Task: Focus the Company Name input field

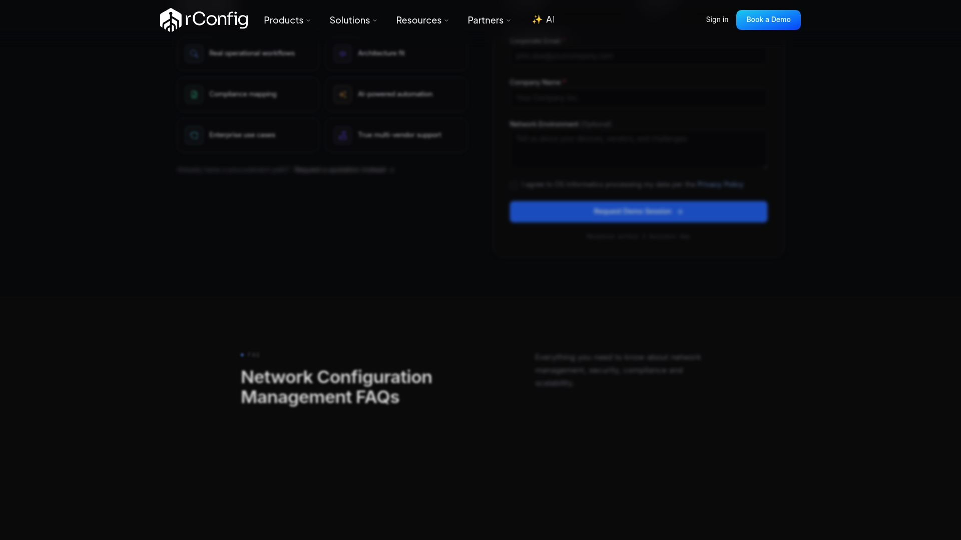Action: click(x=638, y=98)
